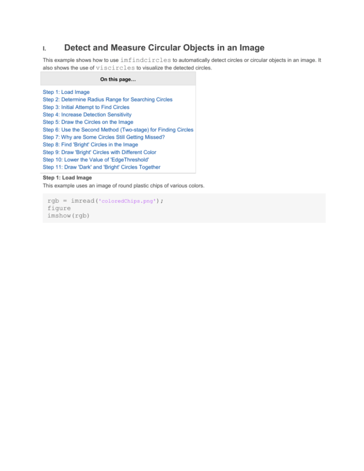
Task: Open Step 6: Second Method (Two-stage) link
Action: pos(118,129)
